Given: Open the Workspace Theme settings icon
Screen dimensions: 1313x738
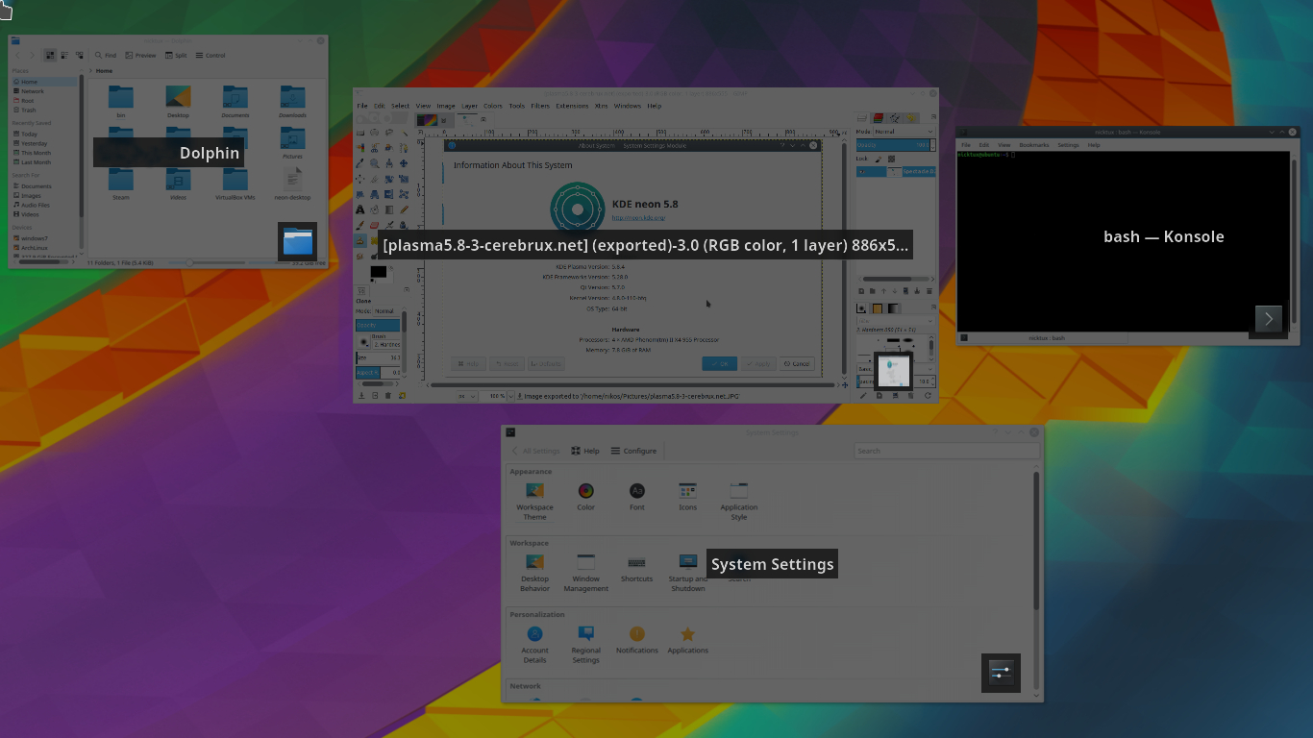Looking at the screenshot, I should pyautogui.click(x=534, y=491).
